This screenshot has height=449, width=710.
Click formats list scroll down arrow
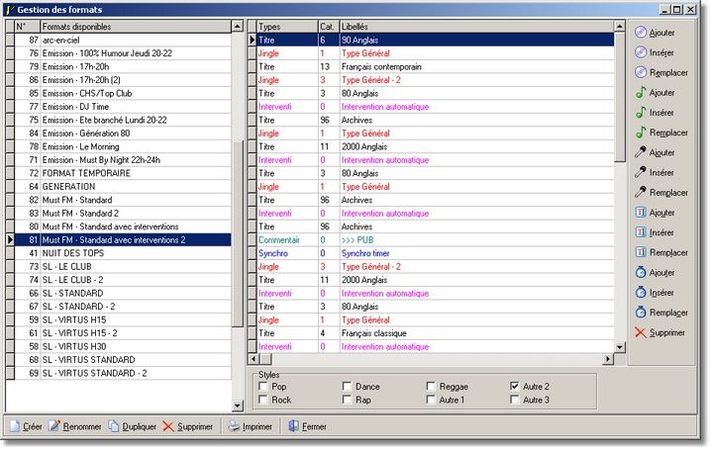point(238,405)
